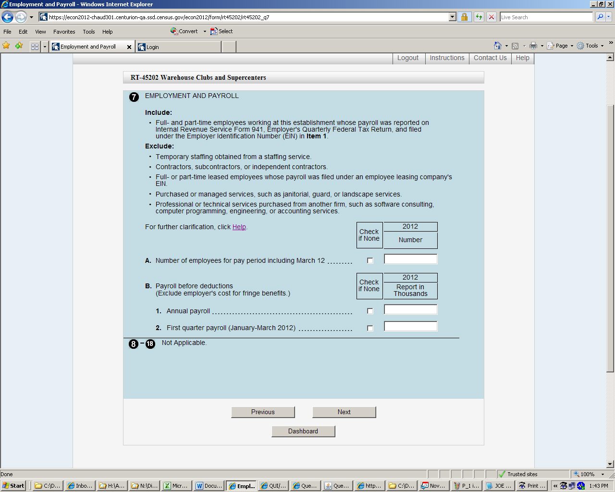
Task: Open the QUI taskbar browser window
Action: tap(273, 486)
